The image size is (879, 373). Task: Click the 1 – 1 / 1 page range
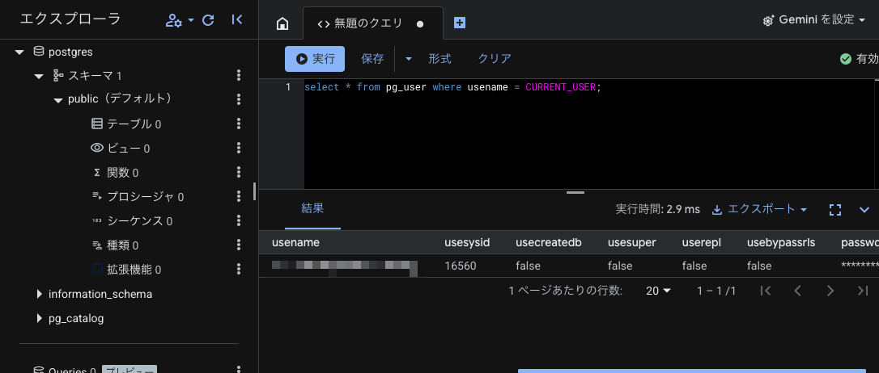click(x=716, y=290)
